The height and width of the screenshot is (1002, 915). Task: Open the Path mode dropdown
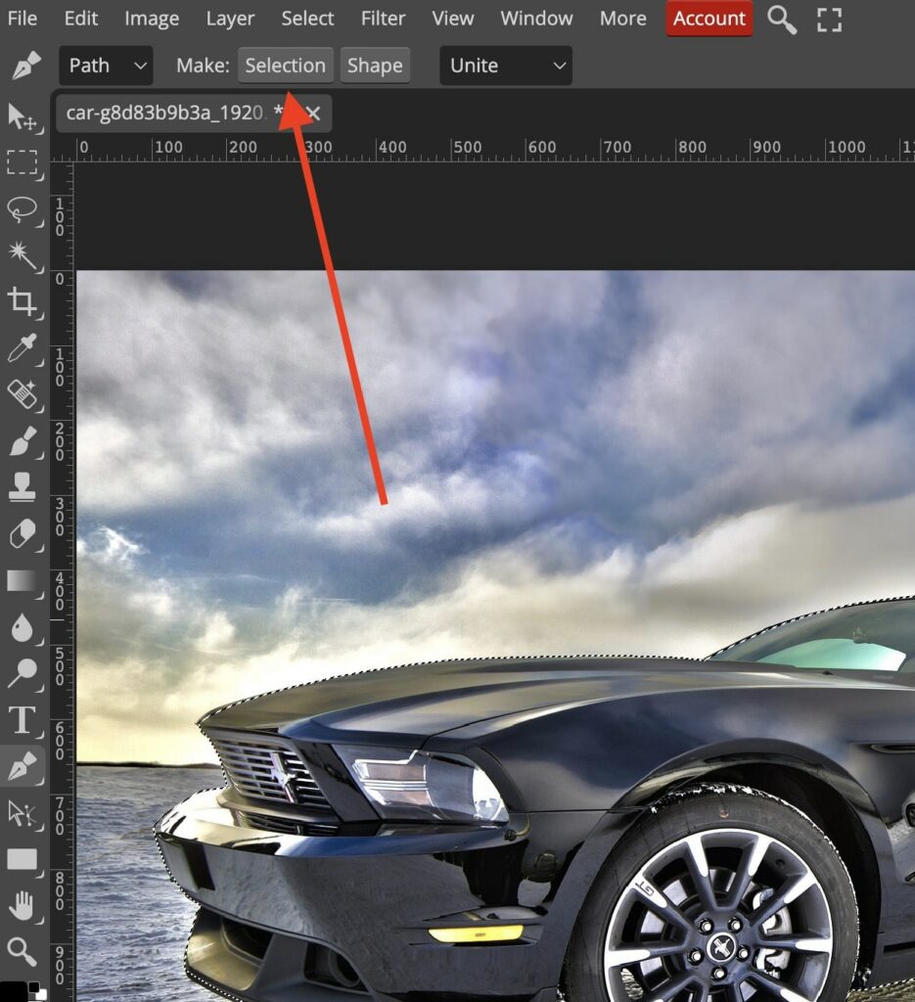pyautogui.click(x=106, y=66)
